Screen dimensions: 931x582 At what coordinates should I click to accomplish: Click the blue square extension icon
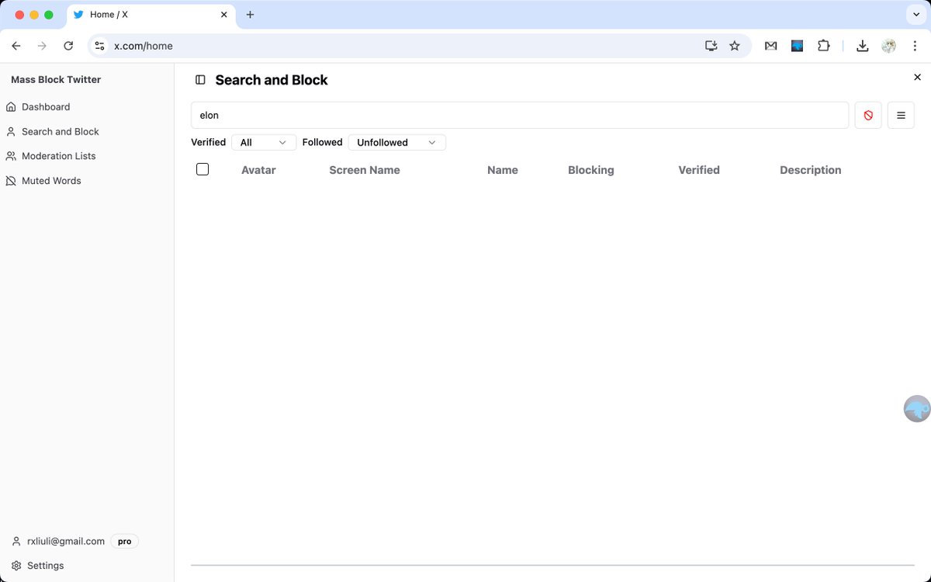[797, 46]
